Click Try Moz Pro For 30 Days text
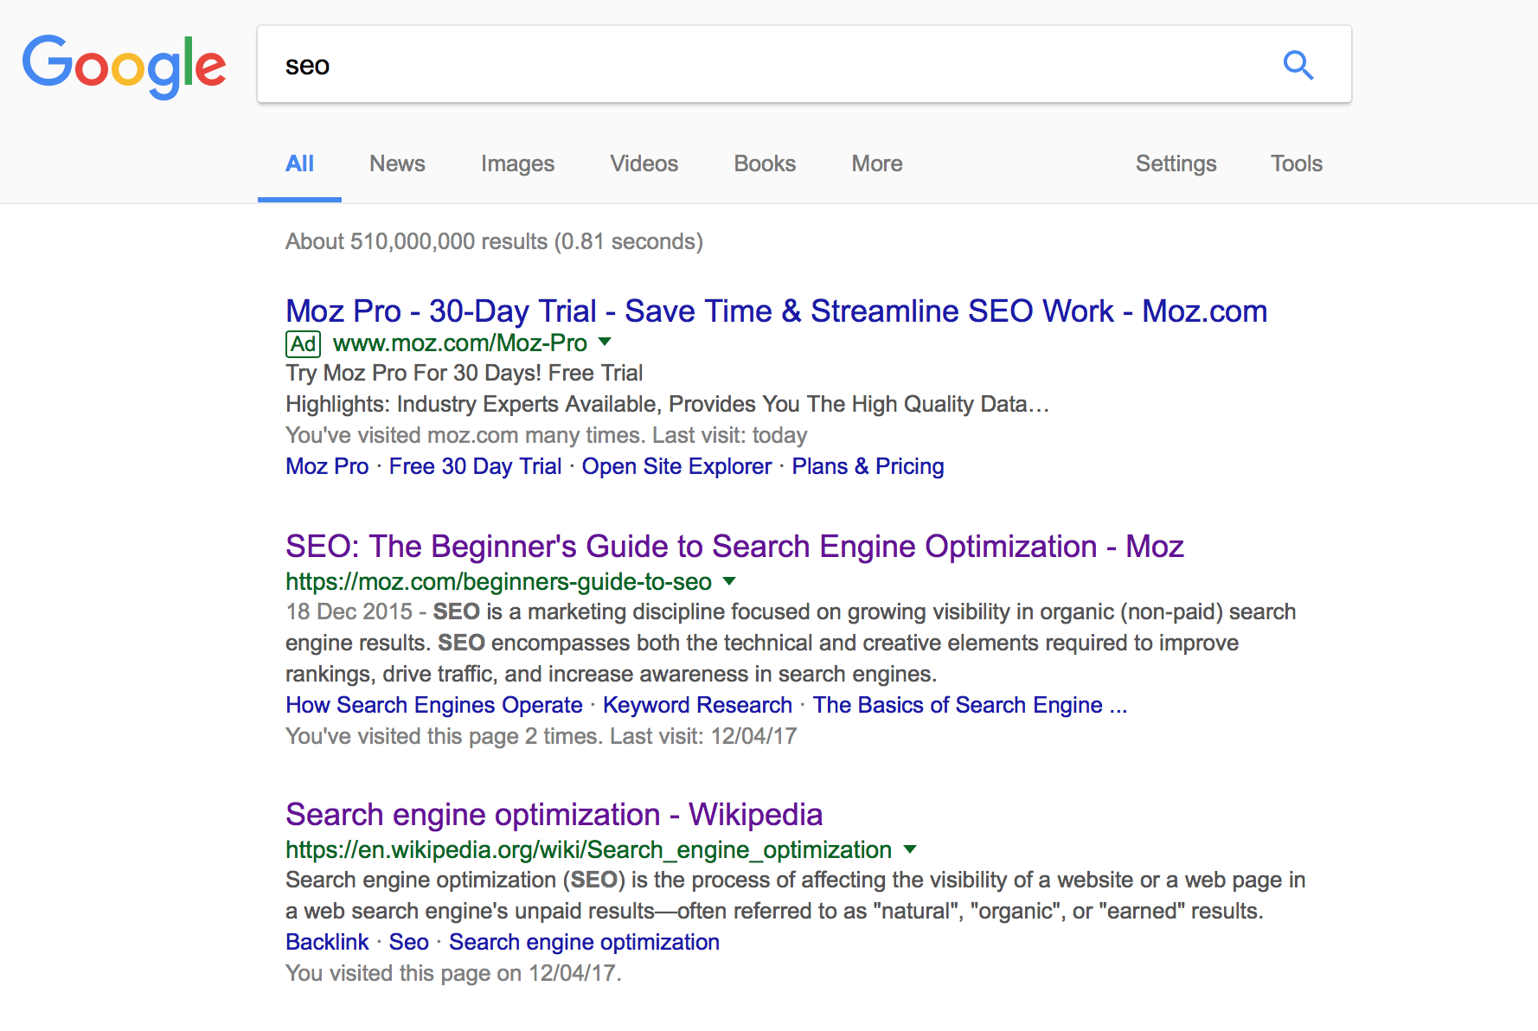This screenshot has width=1538, height=1031. click(464, 373)
